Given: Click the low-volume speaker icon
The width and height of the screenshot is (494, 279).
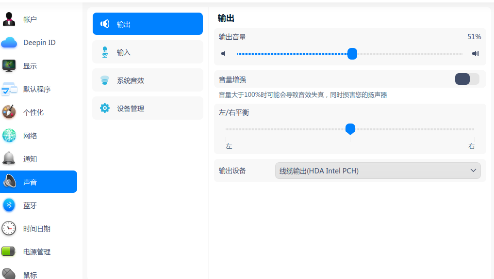Looking at the screenshot, I should [x=224, y=54].
